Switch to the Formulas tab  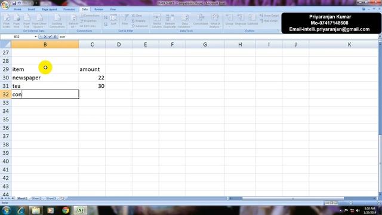coord(69,10)
